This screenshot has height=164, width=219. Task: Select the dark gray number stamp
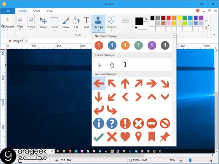[x=165, y=45]
